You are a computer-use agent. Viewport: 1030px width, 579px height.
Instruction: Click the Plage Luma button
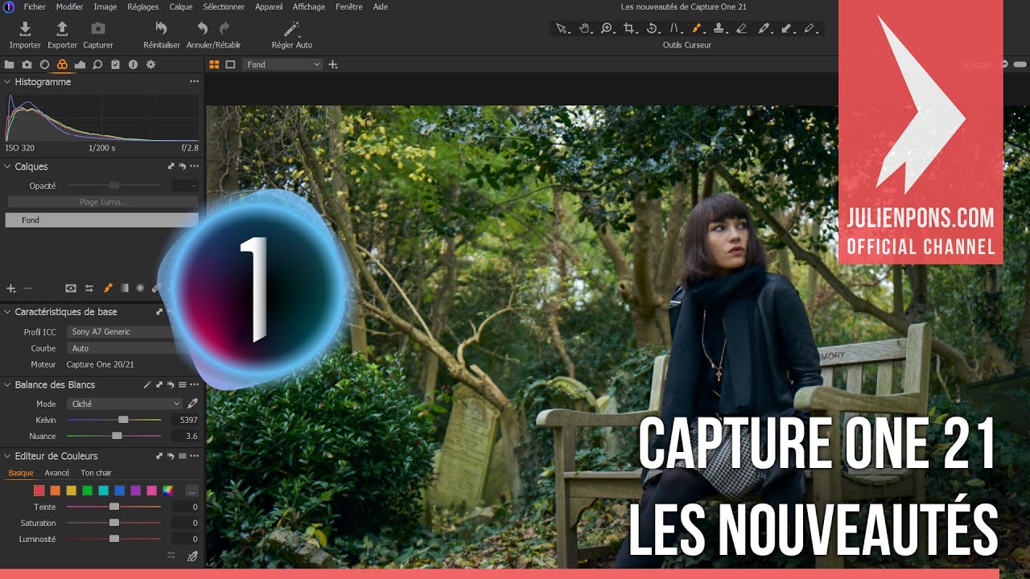coord(102,202)
